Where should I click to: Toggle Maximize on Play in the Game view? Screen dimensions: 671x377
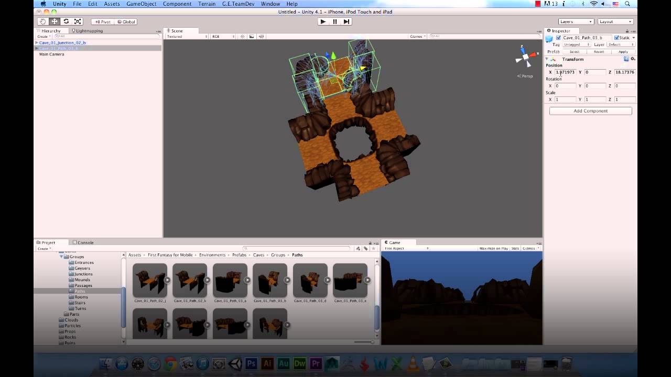pyautogui.click(x=493, y=248)
